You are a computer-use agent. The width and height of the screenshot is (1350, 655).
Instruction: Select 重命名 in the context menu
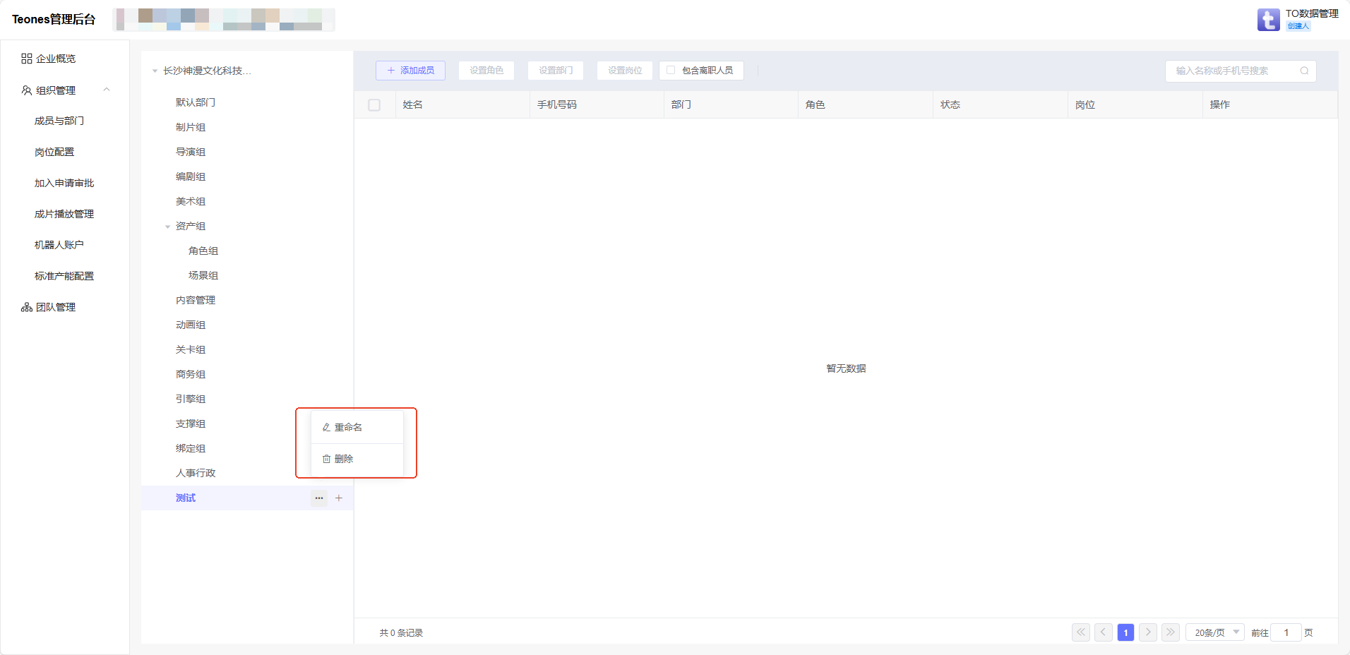pyautogui.click(x=348, y=428)
